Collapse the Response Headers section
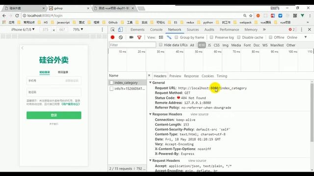 click(x=151, y=114)
